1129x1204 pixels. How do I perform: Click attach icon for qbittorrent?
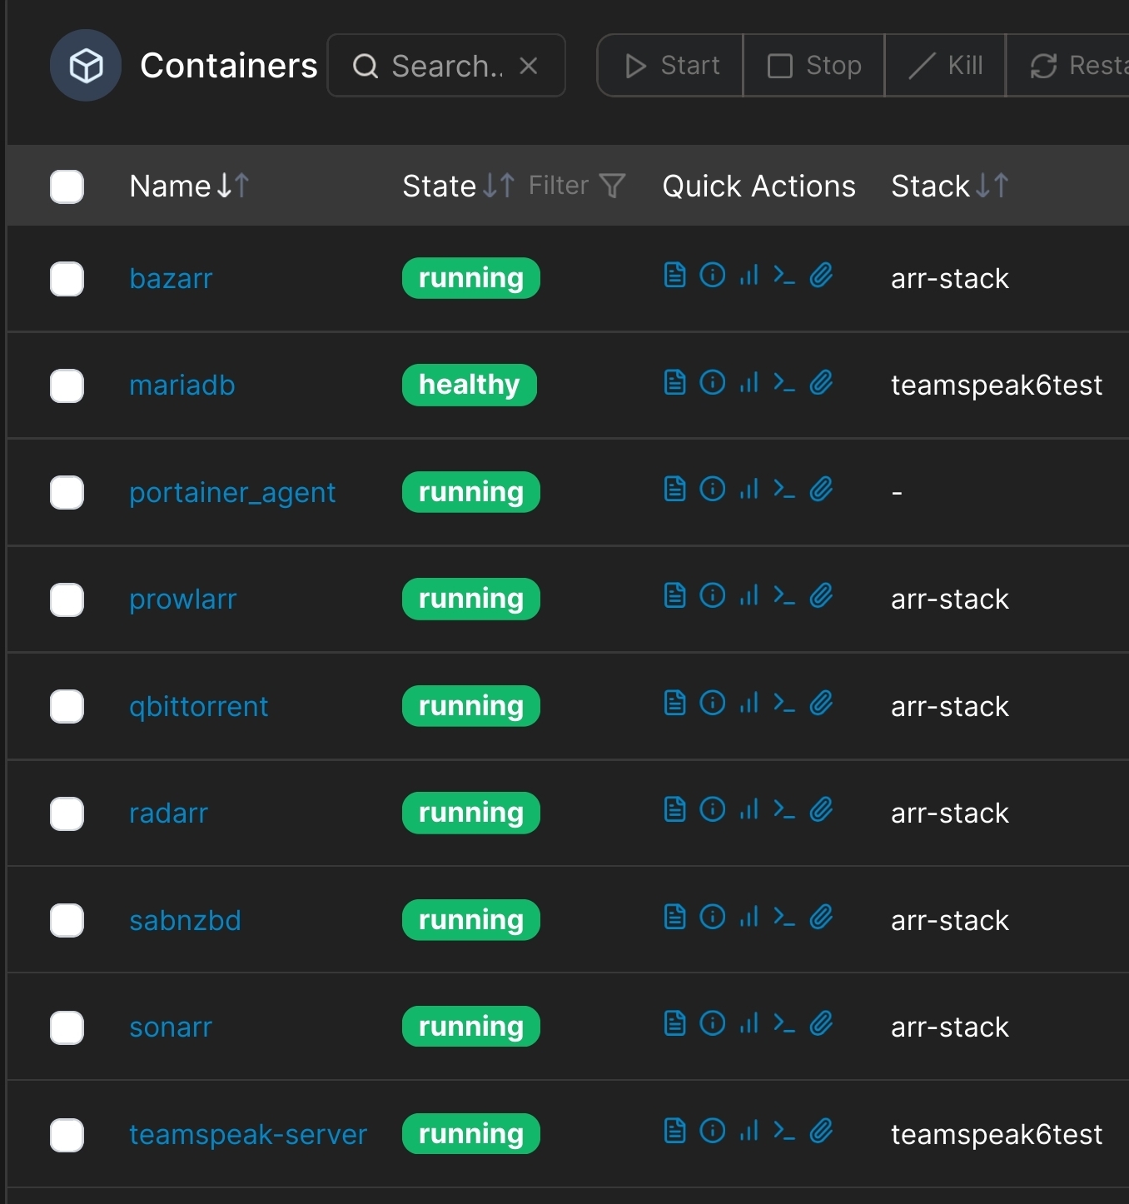[x=821, y=703]
